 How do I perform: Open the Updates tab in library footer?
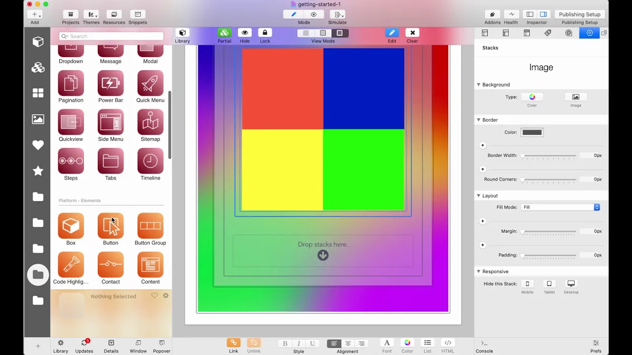tap(84, 346)
